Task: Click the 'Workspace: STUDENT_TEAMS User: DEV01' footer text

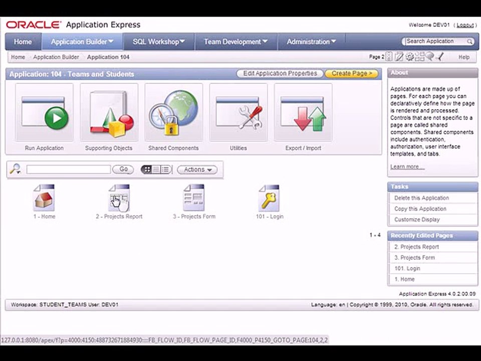Action: click(65, 305)
